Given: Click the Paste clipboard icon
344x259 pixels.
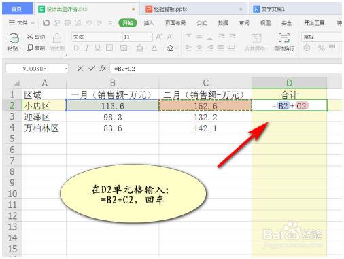Looking at the screenshot, I should [x=14, y=38].
